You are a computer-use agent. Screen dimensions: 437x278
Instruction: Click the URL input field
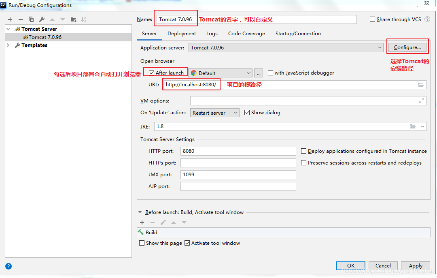295,85
